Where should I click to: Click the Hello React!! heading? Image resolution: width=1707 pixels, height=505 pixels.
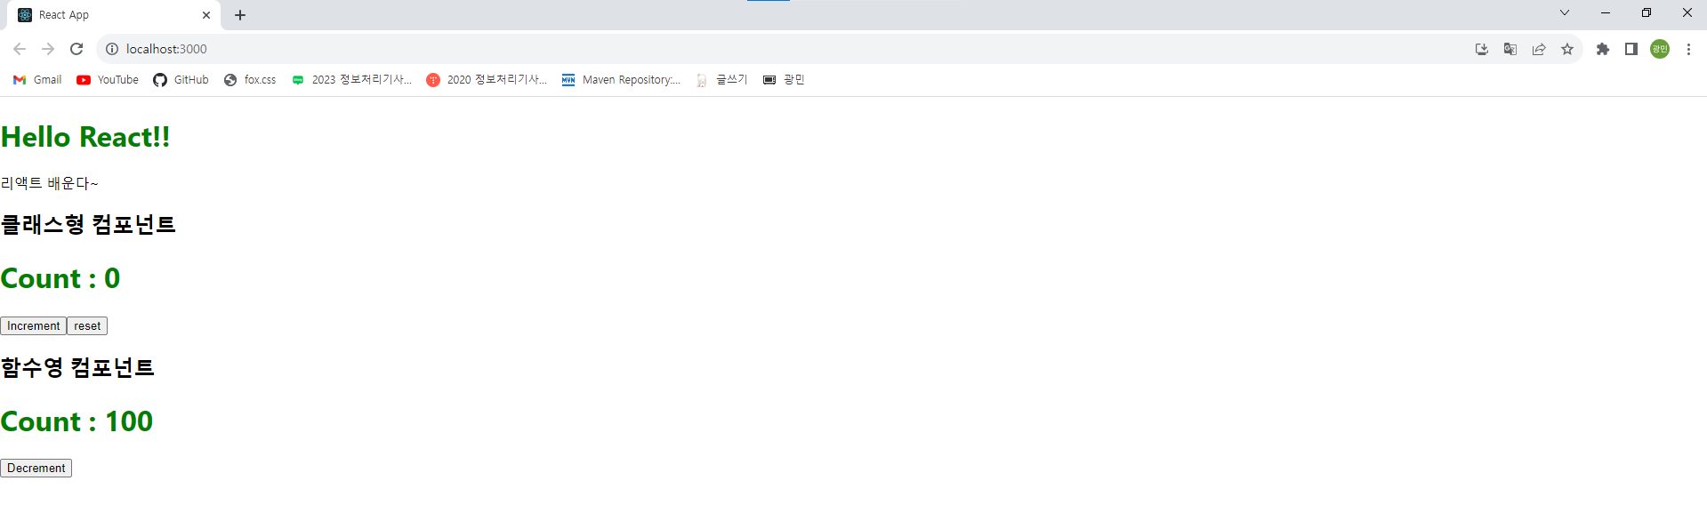pyautogui.click(x=85, y=137)
